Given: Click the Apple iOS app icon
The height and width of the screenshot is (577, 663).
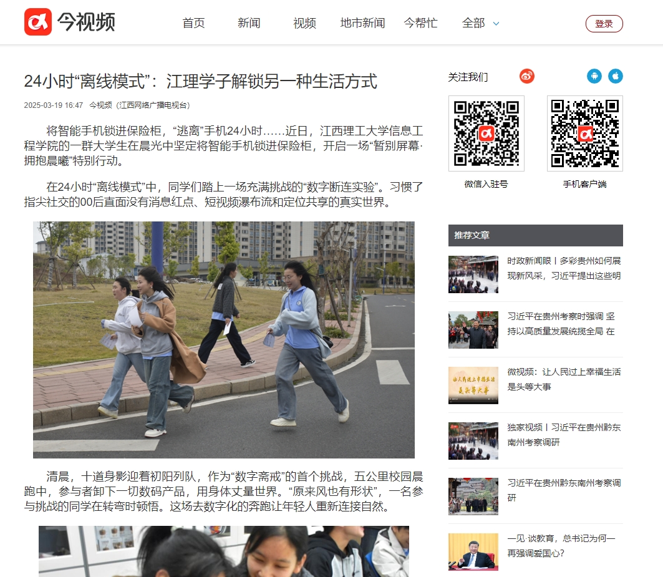Looking at the screenshot, I should (x=616, y=76).
